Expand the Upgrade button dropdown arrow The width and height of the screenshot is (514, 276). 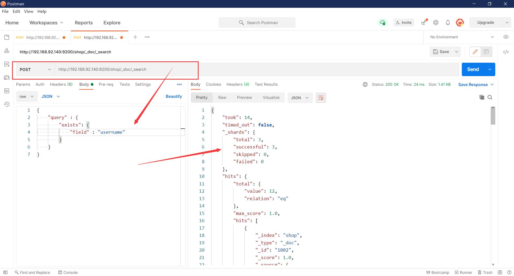tap(507, 23)
